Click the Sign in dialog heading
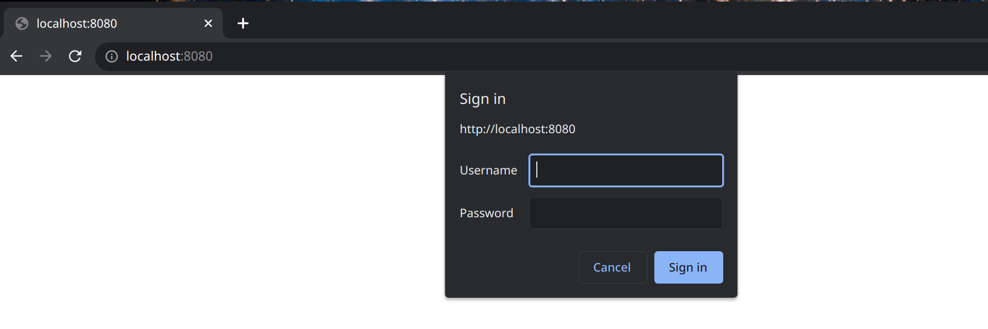 point(483,99)
